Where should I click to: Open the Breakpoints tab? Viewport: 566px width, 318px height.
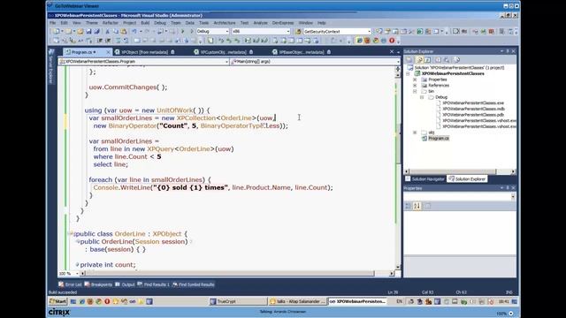coord(98,284)
